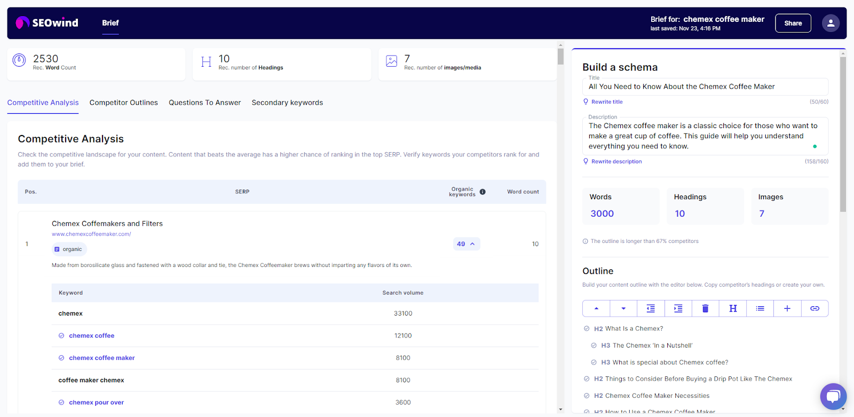
Task: Collapse the 49 organic keywords list
Action: pyautogui.click(x=466, y=244)
